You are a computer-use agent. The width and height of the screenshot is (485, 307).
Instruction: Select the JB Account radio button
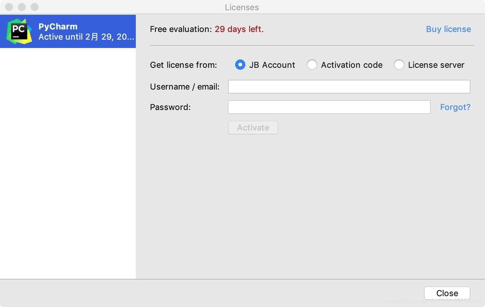pos(240,65)
